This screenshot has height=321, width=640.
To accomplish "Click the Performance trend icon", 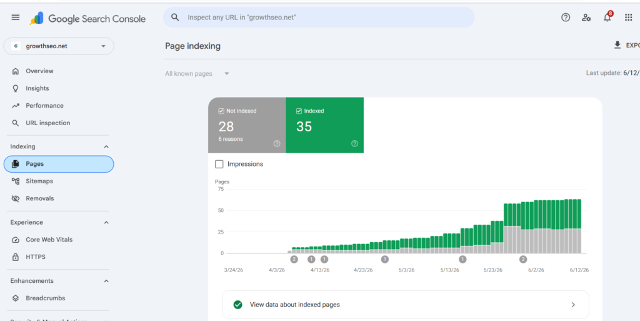I will click(16, 105).
